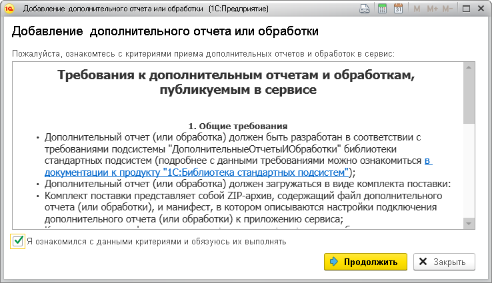The height and width of the screenshot is (283, 492).
Task: Click the '1. Общие требования' section heading
Action: coord(237,126)
